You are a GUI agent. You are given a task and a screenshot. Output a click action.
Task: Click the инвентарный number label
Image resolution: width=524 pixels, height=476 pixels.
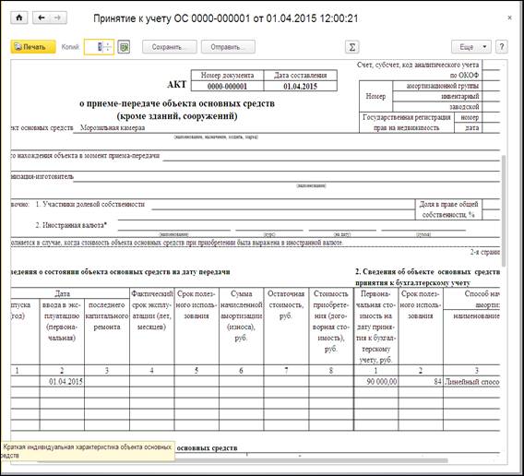(459, 96)
